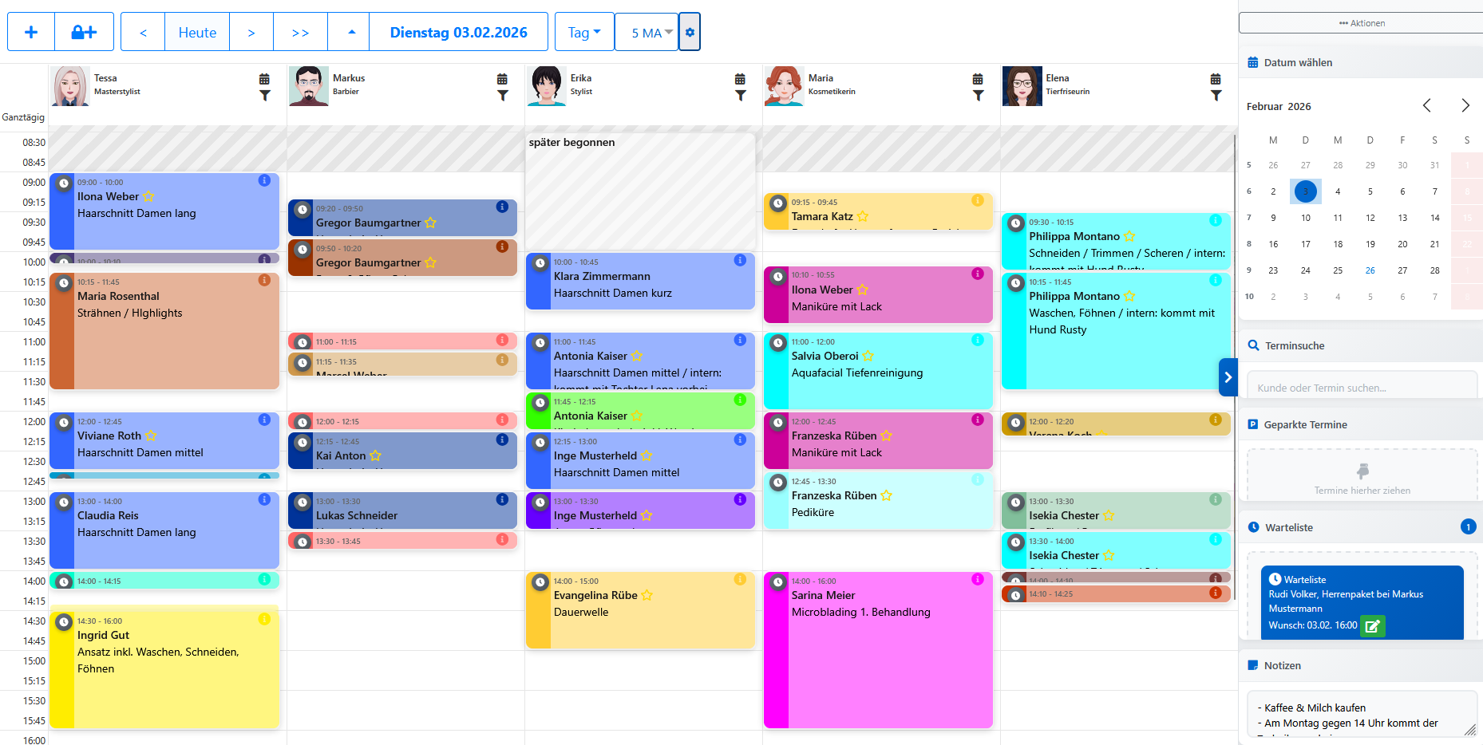Open Tessa's calendar icon
Viewport: 1483px width, 745px height.
[264, 79]
